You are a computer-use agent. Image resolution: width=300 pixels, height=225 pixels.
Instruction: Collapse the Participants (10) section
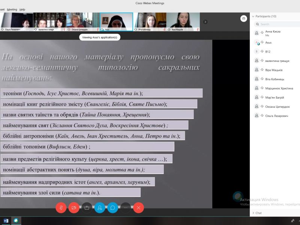(253, 16)
